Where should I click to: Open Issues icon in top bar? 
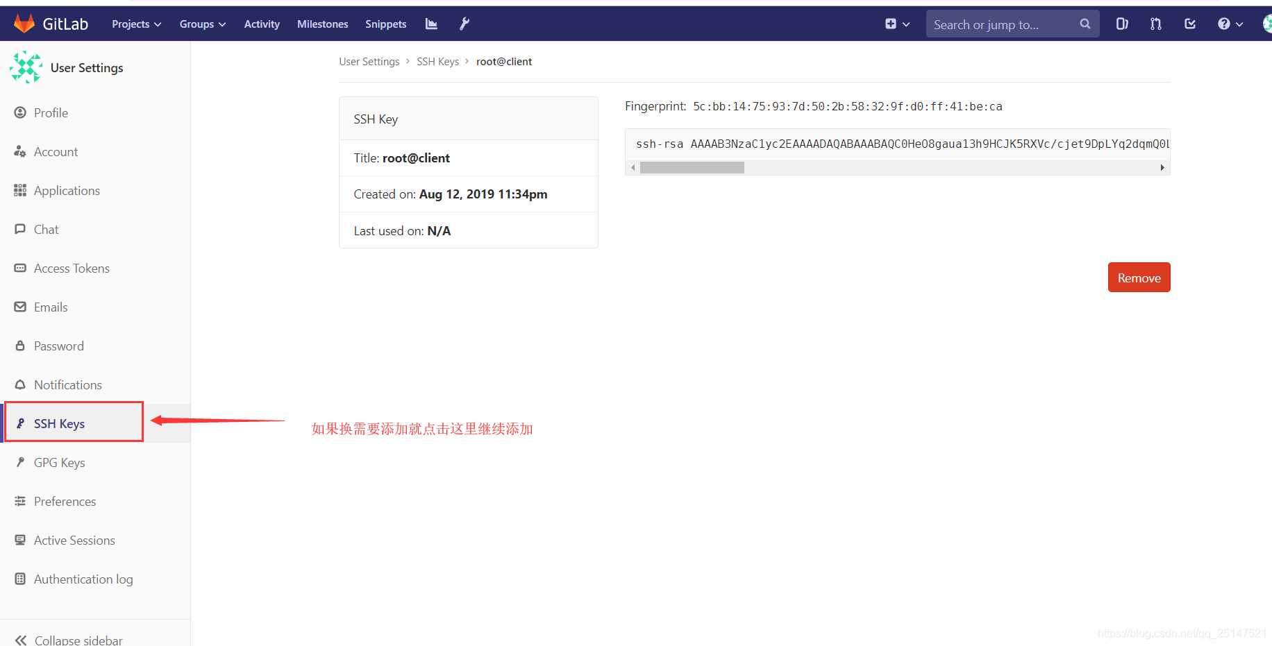point(1122,24)
